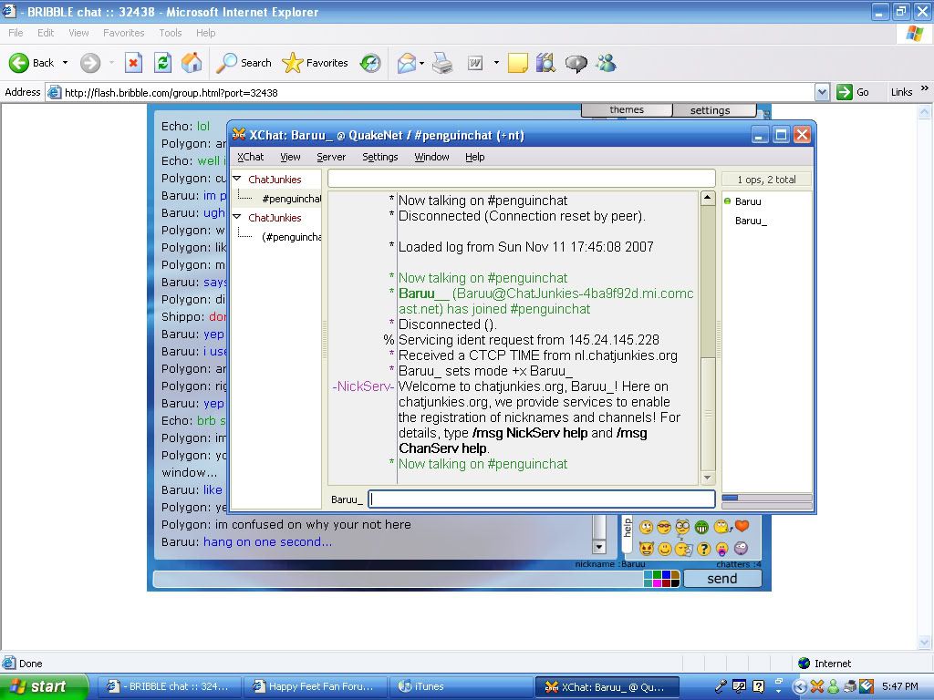Insert the nerd glasses emoticon
Image resolution: width=934 pixels, height=700 pixels.
click(682, 527)
